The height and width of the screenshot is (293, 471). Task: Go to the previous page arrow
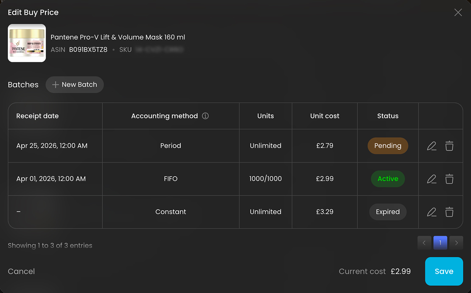[424, 243]
